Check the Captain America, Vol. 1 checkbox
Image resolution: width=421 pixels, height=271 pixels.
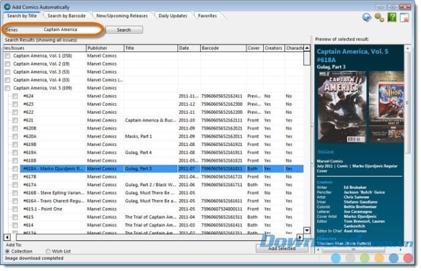point(7,57)
